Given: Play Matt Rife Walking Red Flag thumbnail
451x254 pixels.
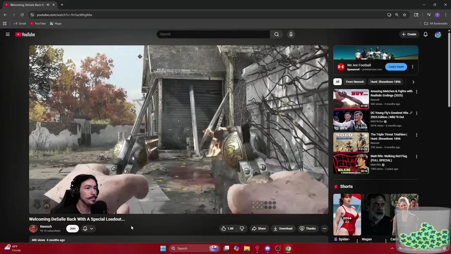Looking at the screenshot, I should 351,164.
